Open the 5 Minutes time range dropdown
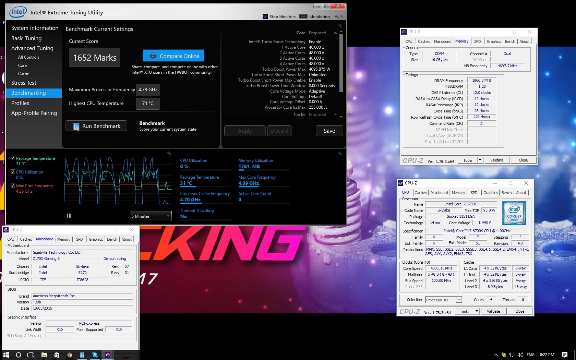 point(151,216)
